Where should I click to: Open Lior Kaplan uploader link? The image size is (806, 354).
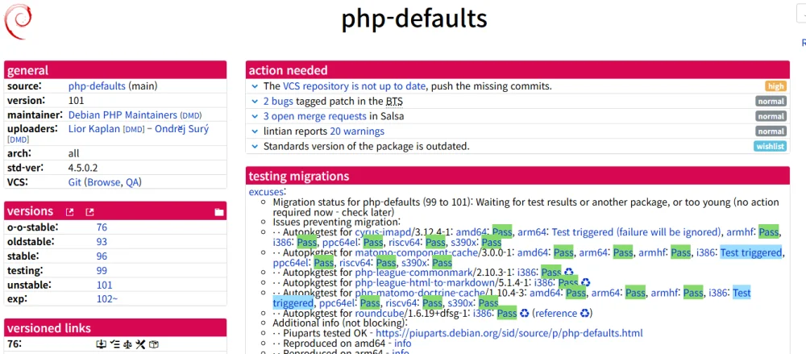tap(94, 129)
